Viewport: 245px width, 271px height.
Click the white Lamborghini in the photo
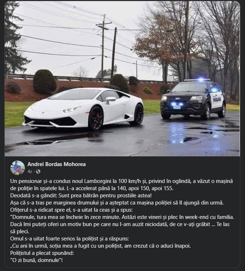coord(83,109)
